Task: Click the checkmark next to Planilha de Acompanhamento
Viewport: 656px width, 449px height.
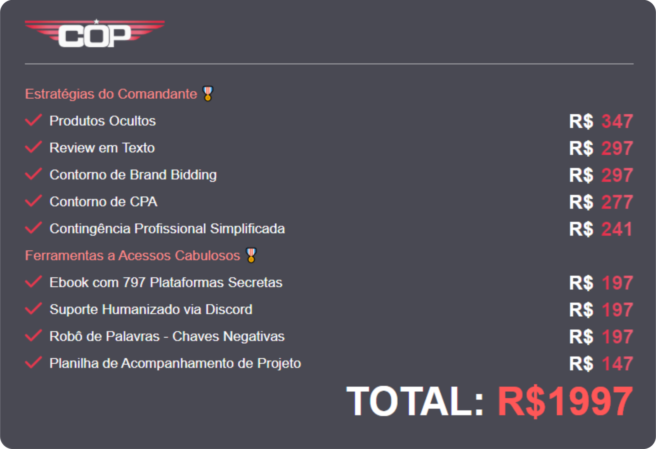Action: 33,363
